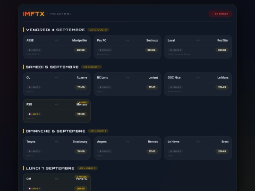Click the Lorient team name

[x=153, y=78]
